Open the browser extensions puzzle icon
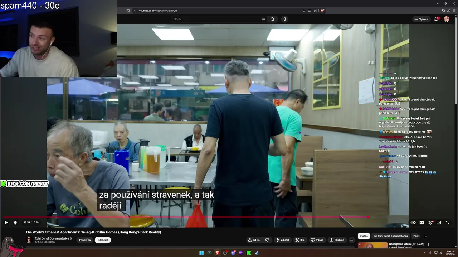 (443, 11)
